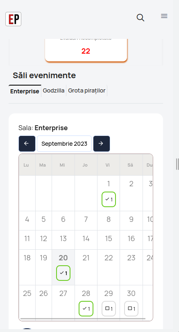Viewport: 179px width, 332px height.
Task: Open confirmed event badge on September 1
Action: click(x=109, y=199)
